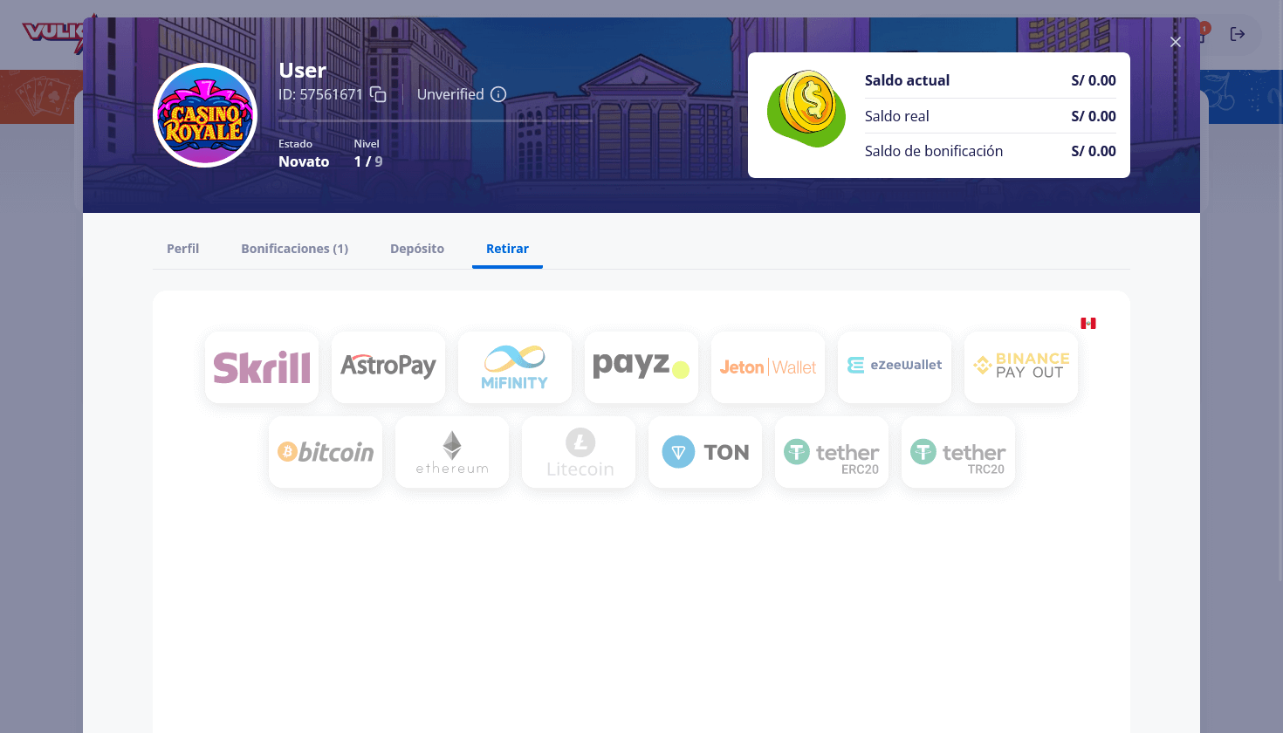This screenshot has height=733, width=1283.
Task: Open the Bonificaciones (1) tab
Action: [x=295, y=249]
